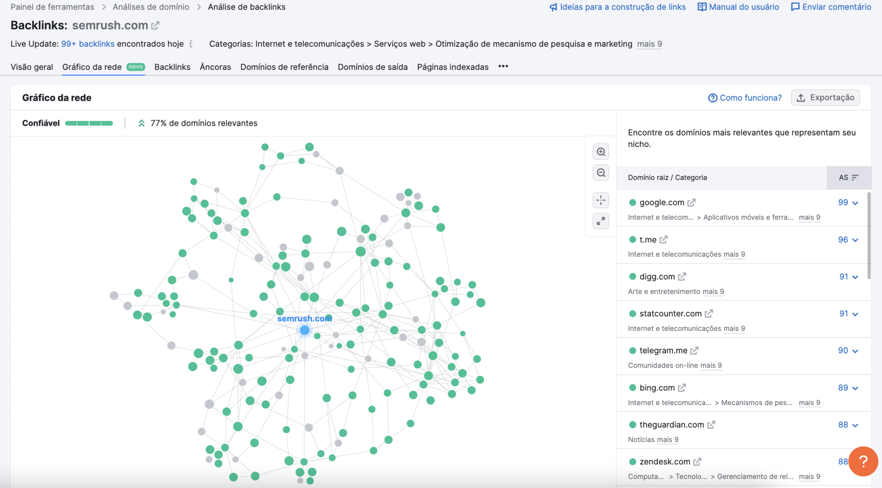The image size is (882, 488).
Task: Show 'mais 9' categories in page header
Action: [649, 44]
